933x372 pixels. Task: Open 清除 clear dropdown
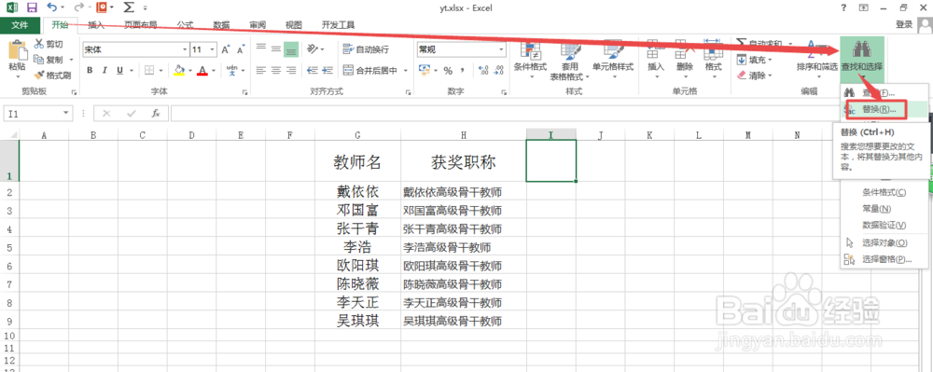point(755,76)
